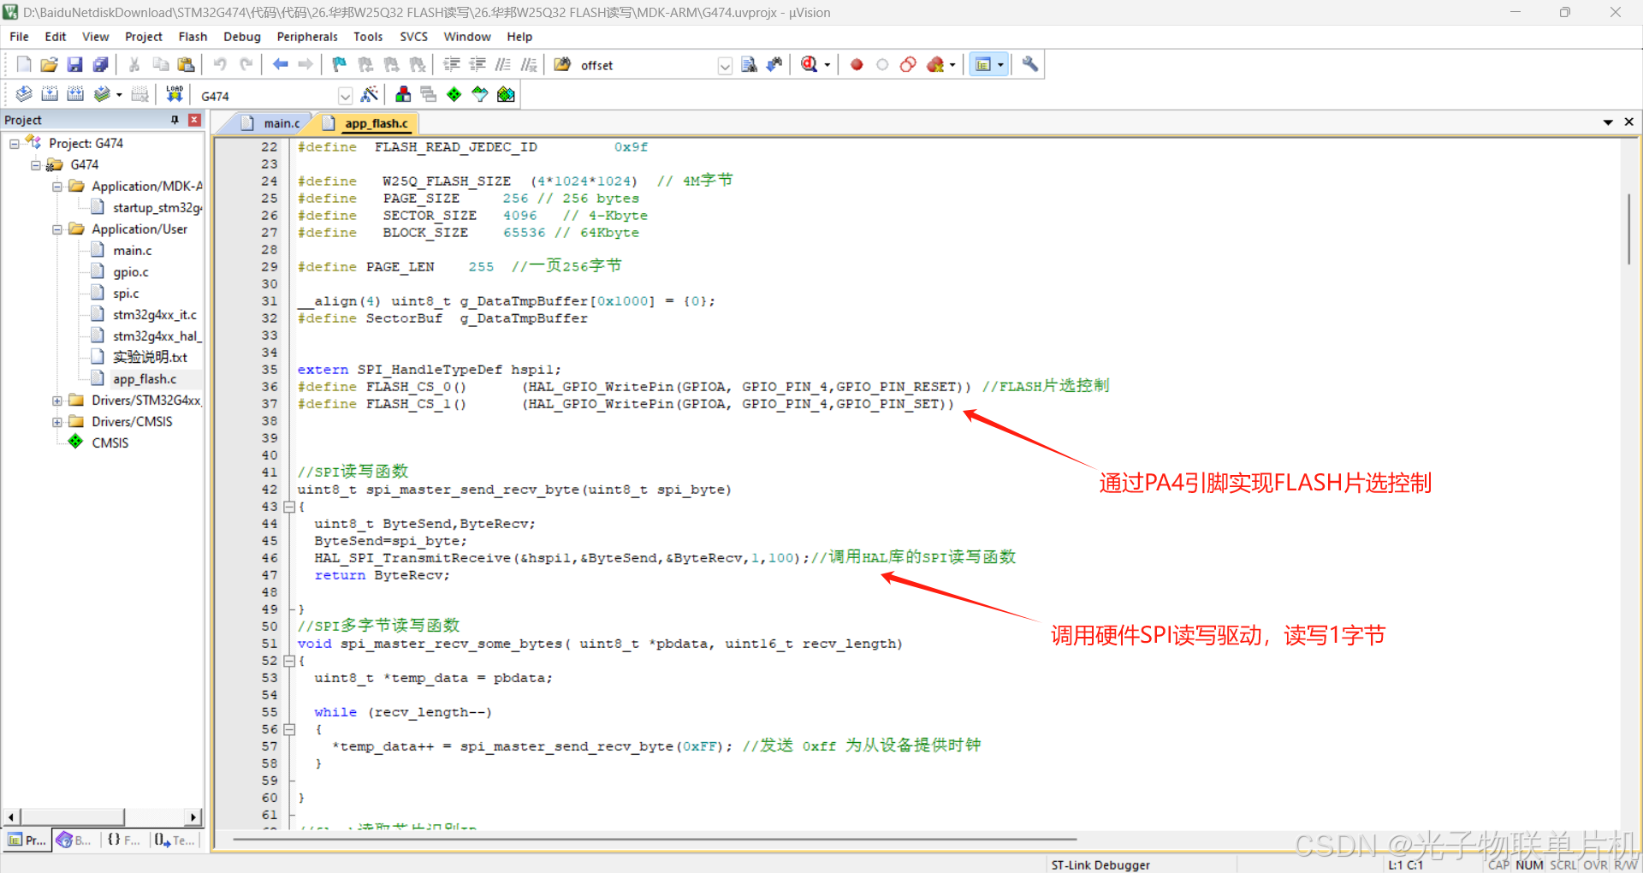1643x873 pixels.
Task: Create a new file with the New icon
Action: pos(24,65)
